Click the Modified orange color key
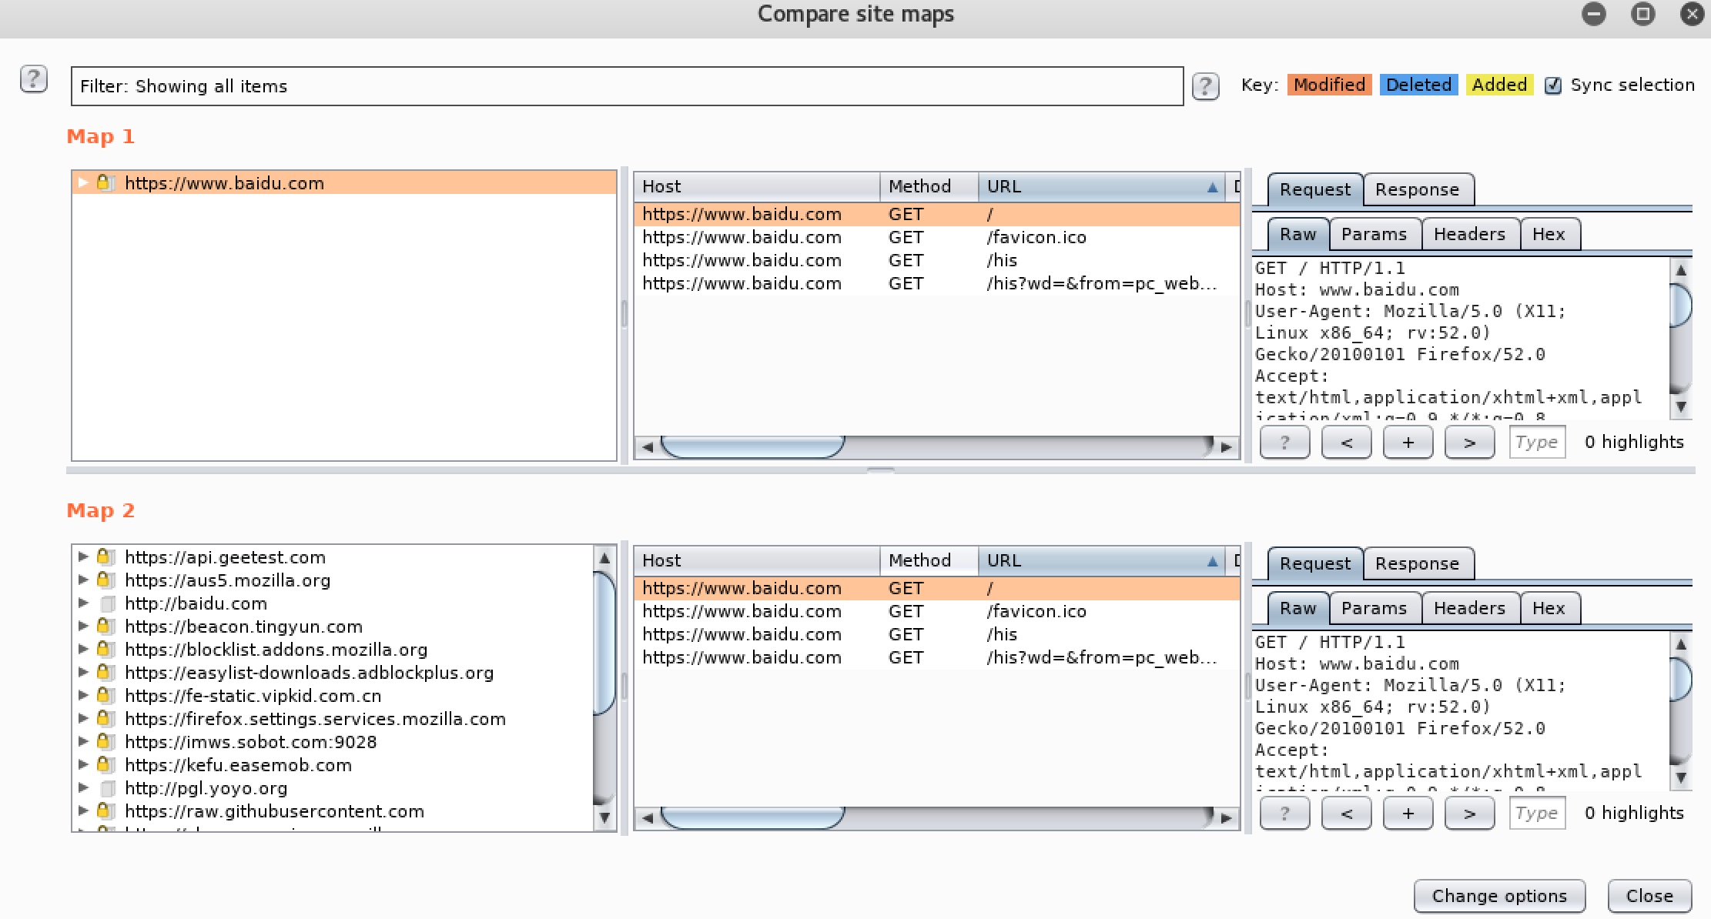1711x919 pixels. click(1329, 85)
